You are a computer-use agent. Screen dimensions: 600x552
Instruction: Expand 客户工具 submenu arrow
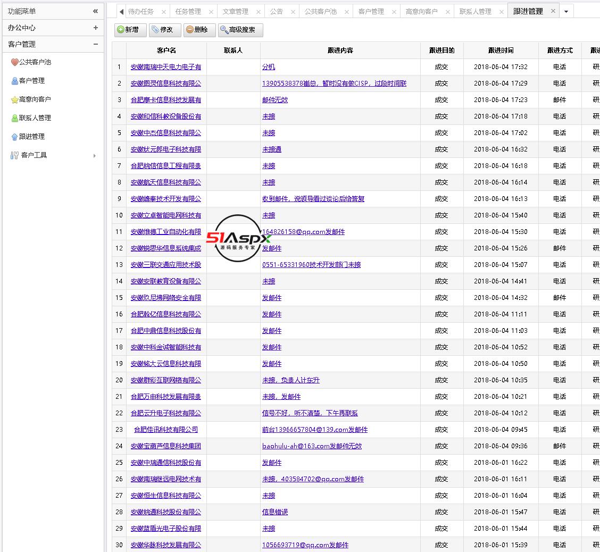95,155
